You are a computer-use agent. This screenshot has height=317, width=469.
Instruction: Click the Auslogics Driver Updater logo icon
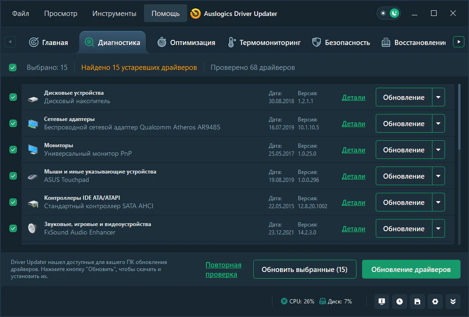[x=196, y=14]
